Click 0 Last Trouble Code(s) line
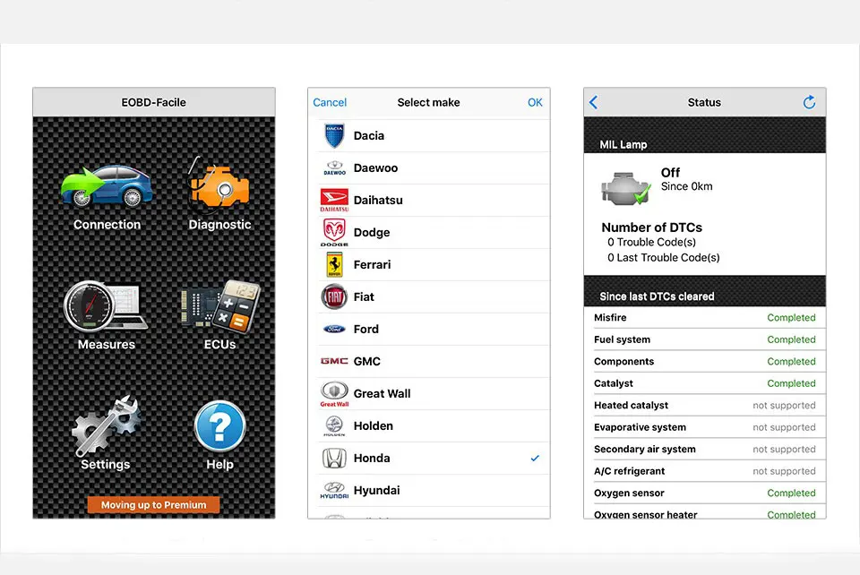The height and width of the screenshot is (575, 860). pyautogui.click(x=663, y=258)
